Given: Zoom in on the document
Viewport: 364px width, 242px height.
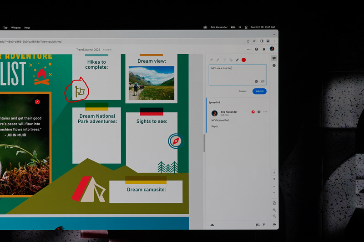Looking at the screenshot, I should 274,210.
